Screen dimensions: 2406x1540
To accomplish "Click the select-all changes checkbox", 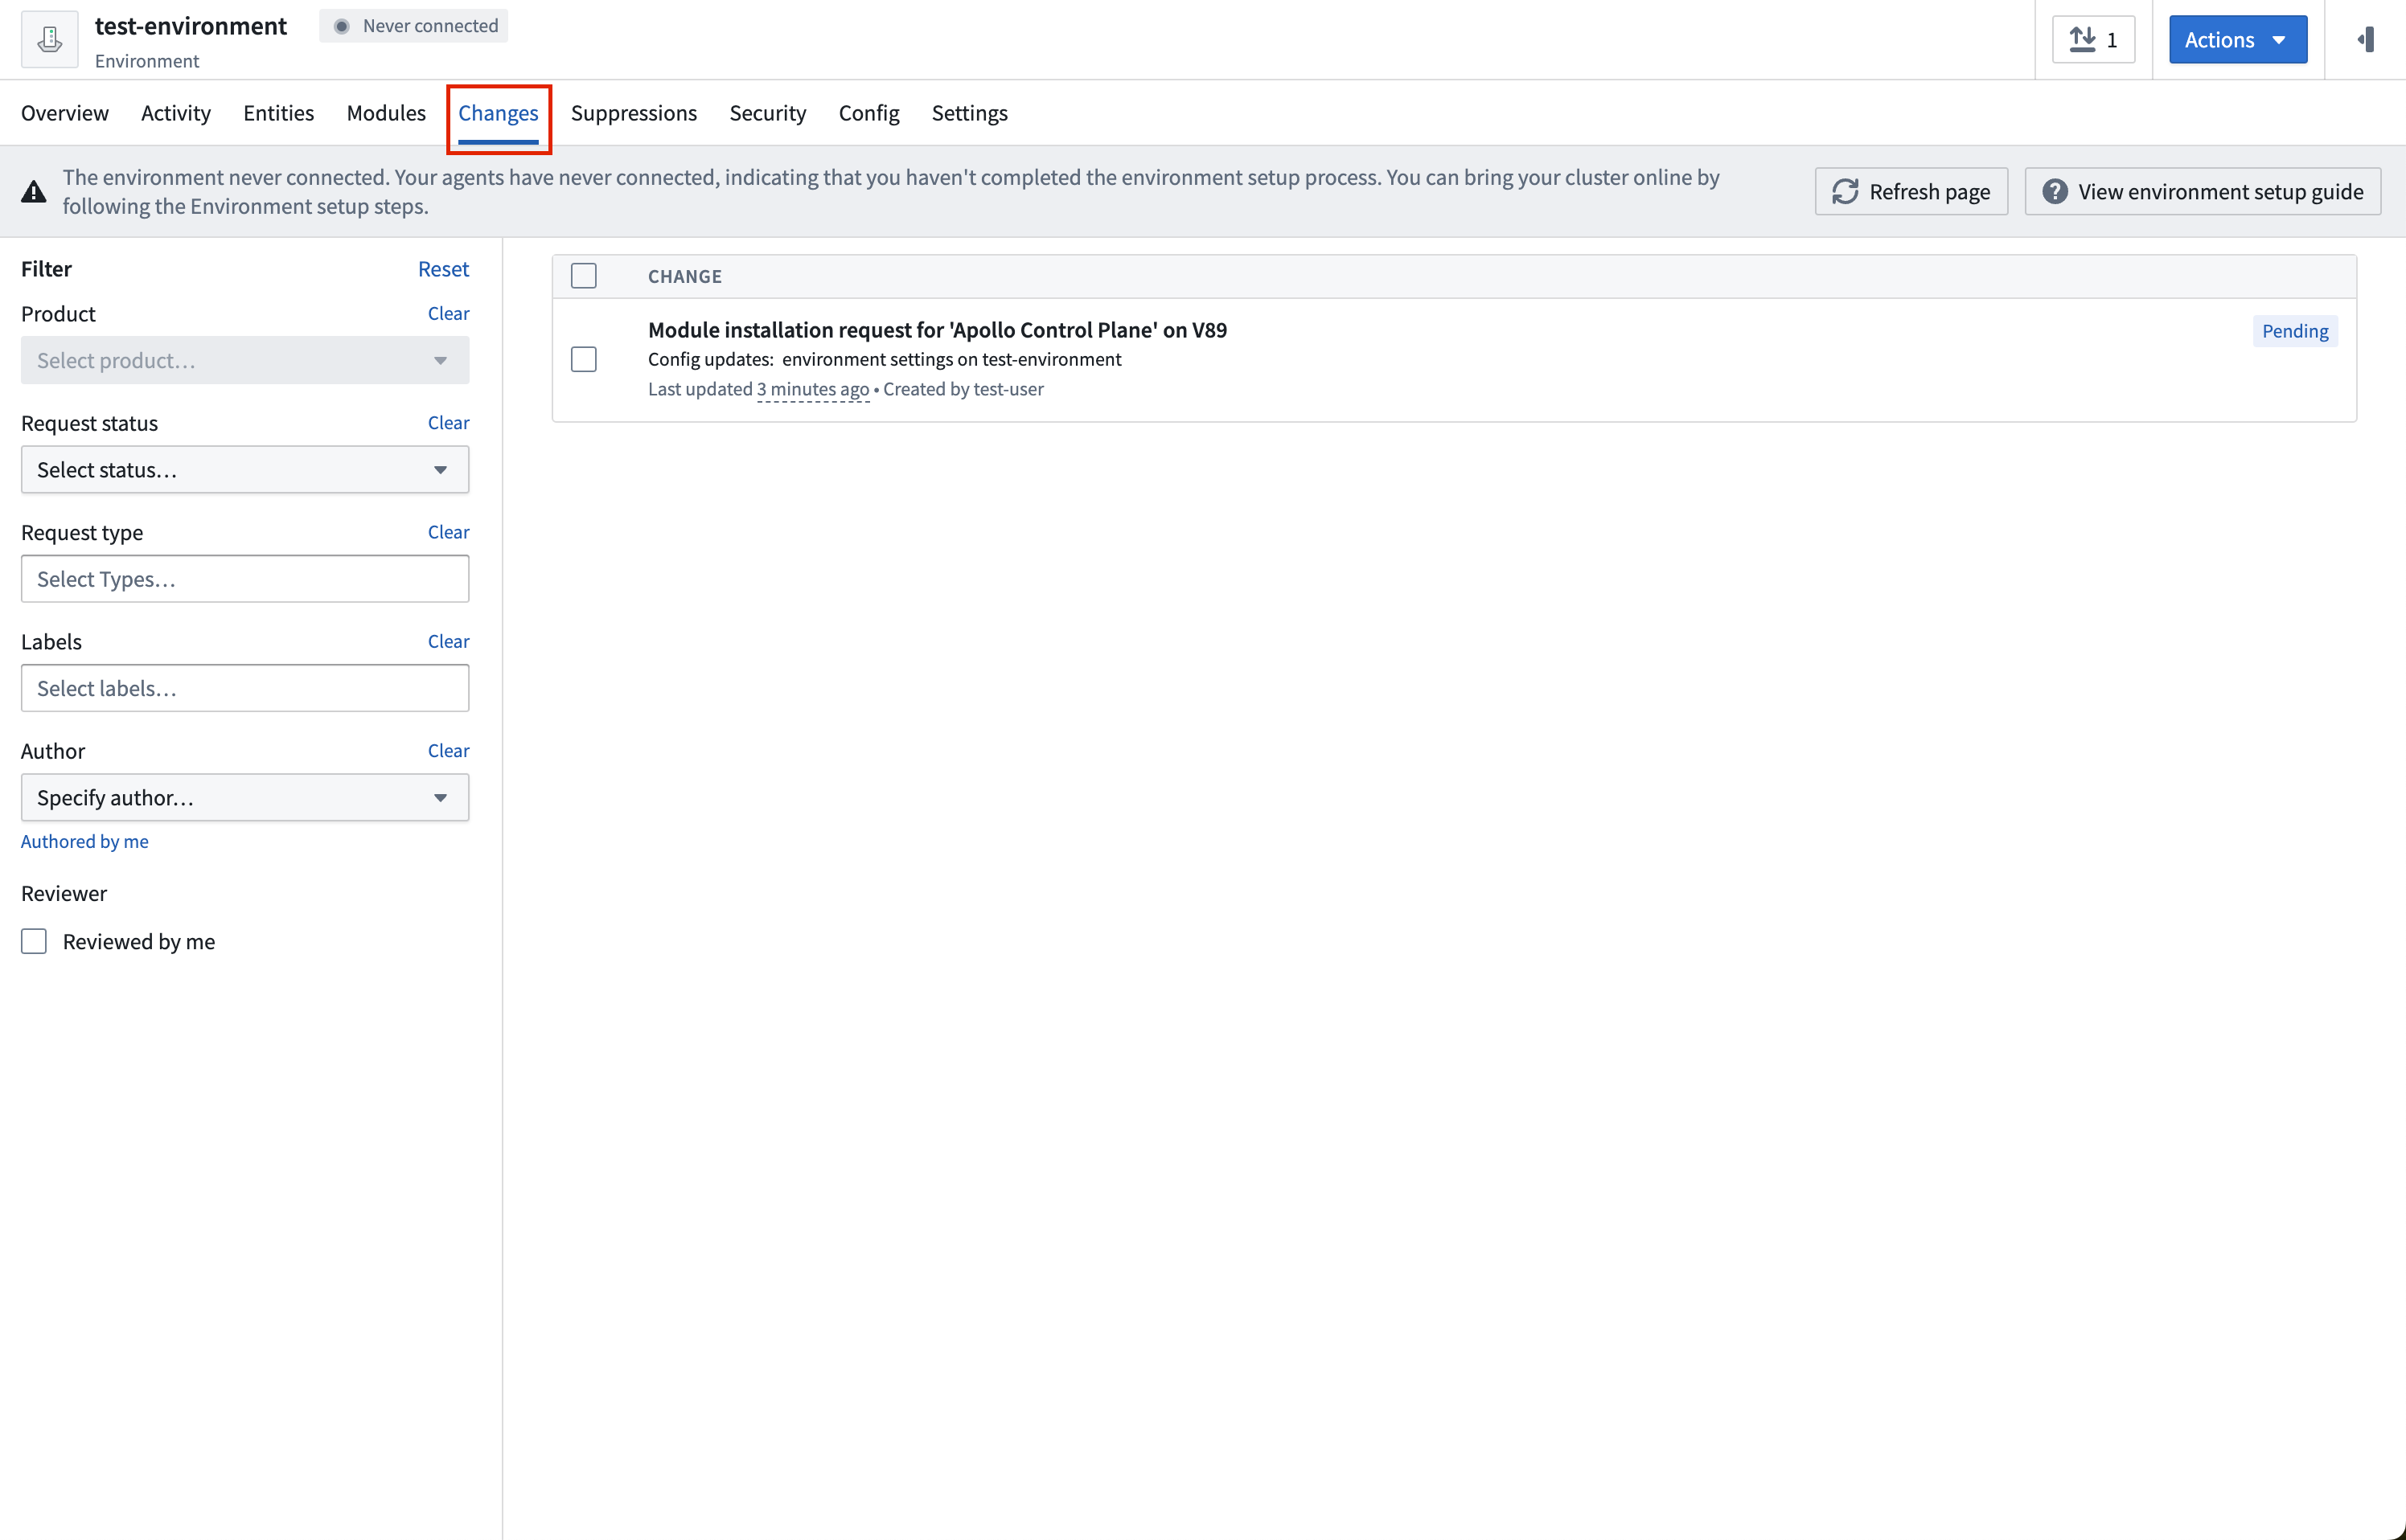I will pos(584,275).
